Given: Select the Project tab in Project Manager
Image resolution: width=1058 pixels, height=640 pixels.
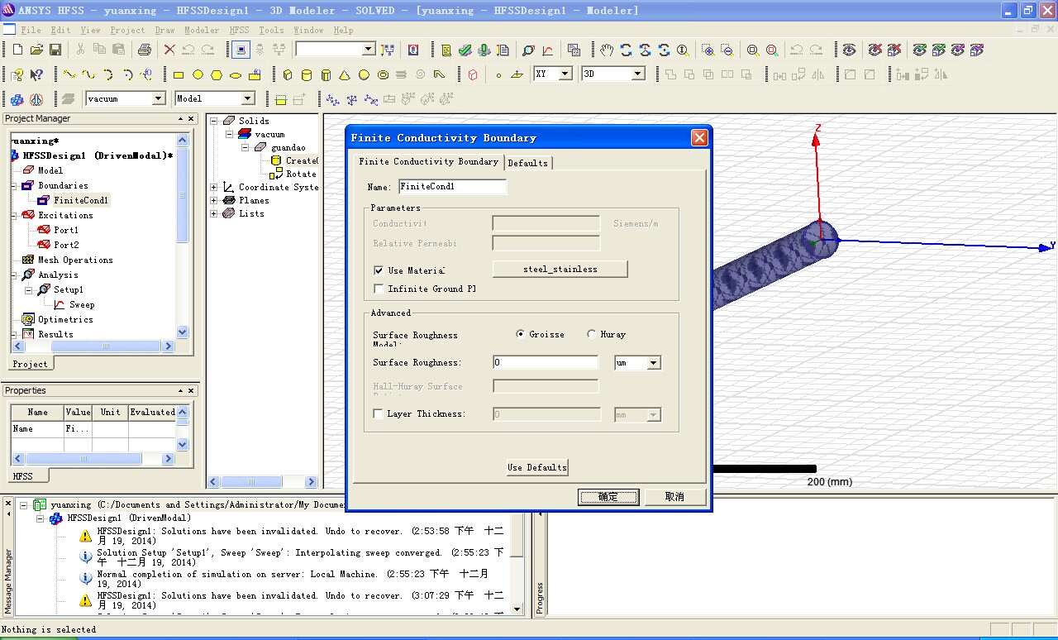Looking at the screenshot, I should pos(31,364).
